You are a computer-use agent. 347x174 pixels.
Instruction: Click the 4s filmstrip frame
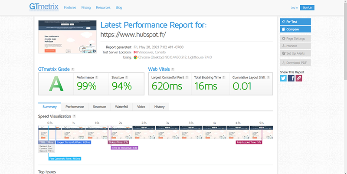214,132
